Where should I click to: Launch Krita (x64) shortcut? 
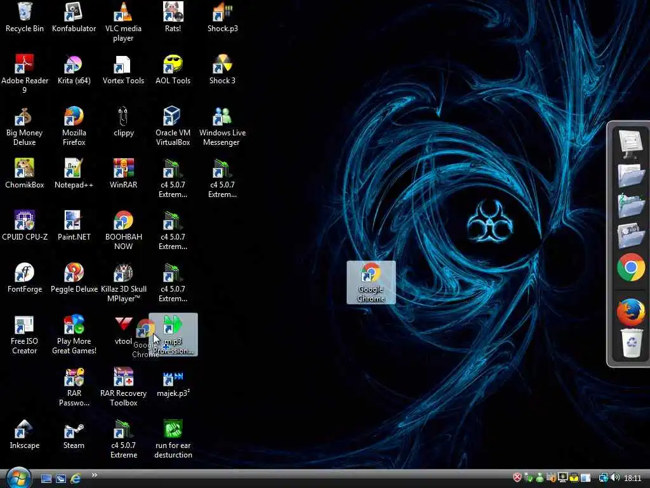74,69
